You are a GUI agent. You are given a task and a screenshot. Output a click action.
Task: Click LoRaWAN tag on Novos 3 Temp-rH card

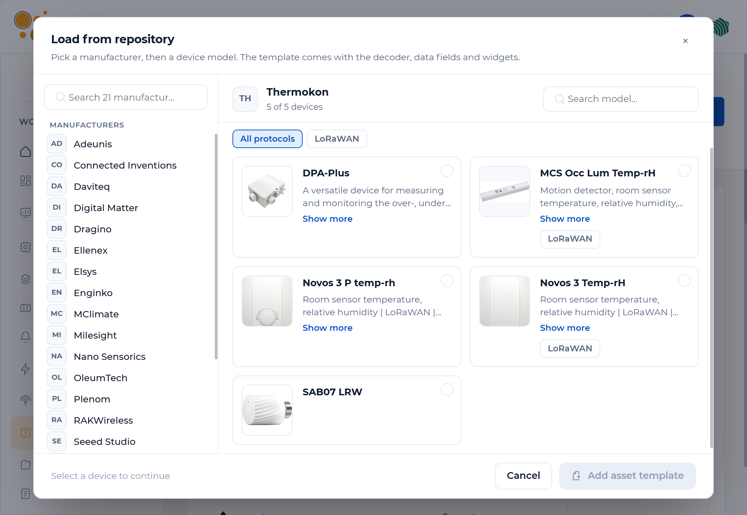point(570,349)
